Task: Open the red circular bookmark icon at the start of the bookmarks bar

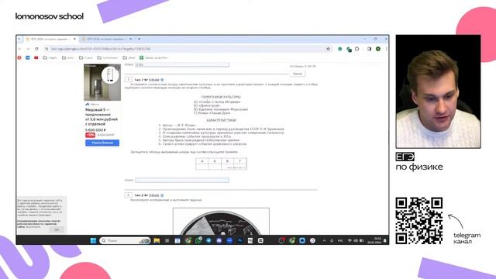Action: coord(19,57)
